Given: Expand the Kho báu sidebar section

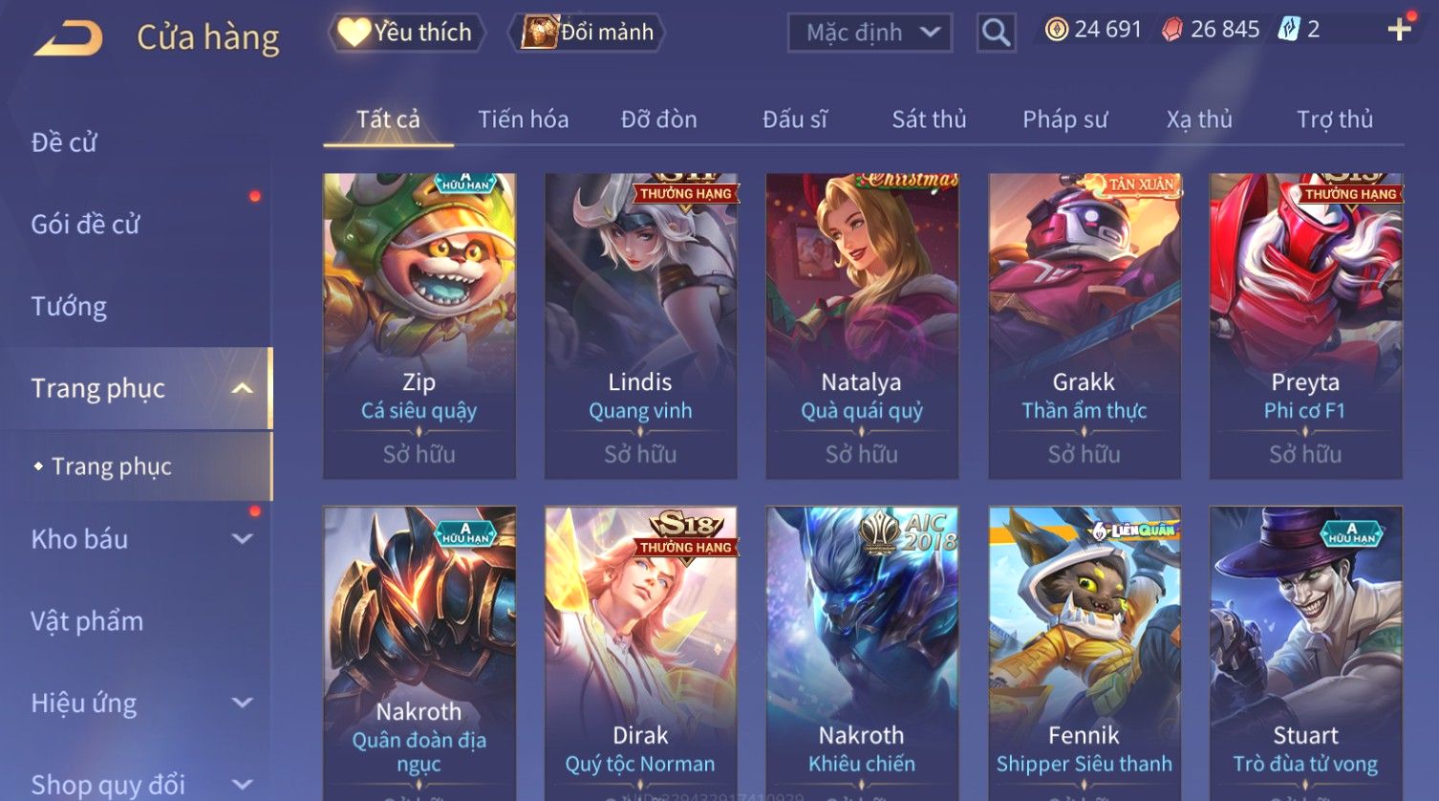Looking at the screenshot, I should point(243,539).
